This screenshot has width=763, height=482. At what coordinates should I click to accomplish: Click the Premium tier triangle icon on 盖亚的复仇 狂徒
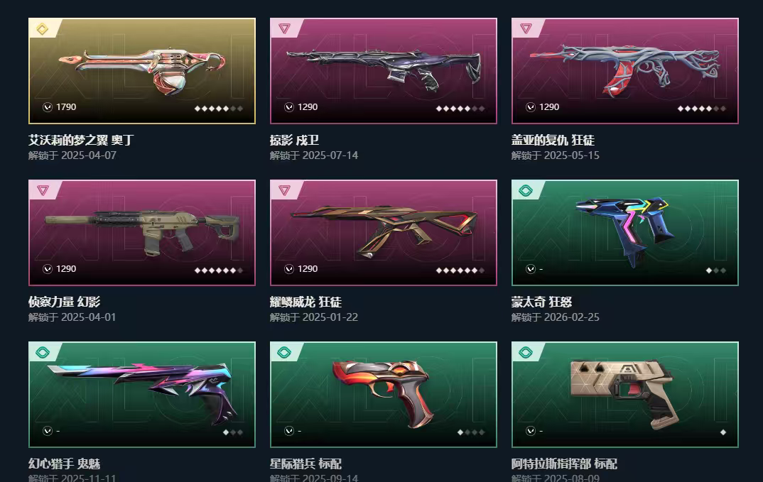526,28
